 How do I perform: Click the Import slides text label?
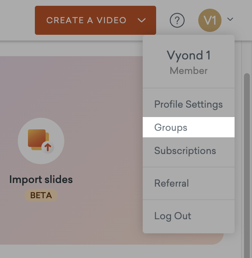[x=41, y=179]
